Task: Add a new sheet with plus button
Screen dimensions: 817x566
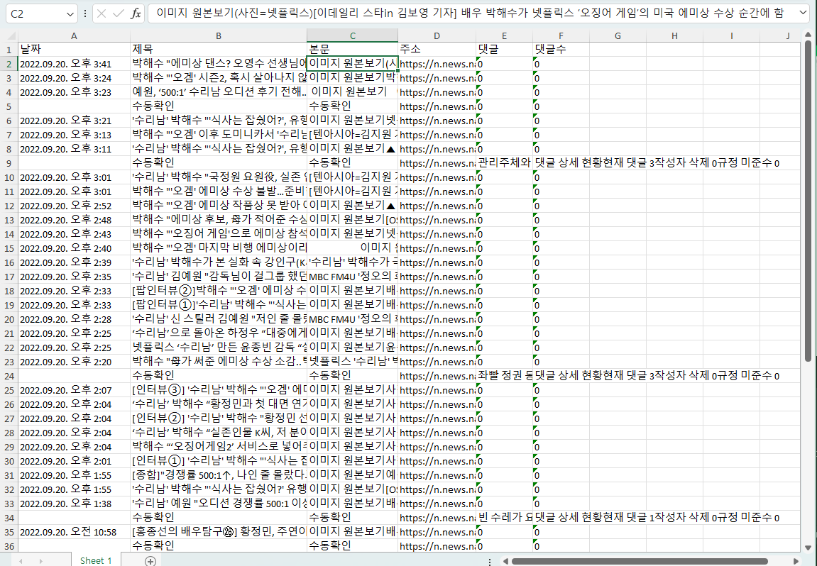Action: (x=150, y=560)
